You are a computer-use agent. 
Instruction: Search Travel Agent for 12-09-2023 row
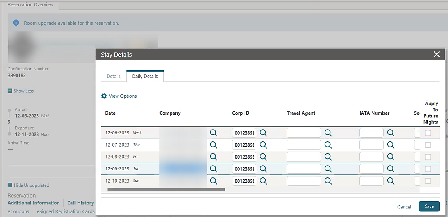[x=328, y=169]
